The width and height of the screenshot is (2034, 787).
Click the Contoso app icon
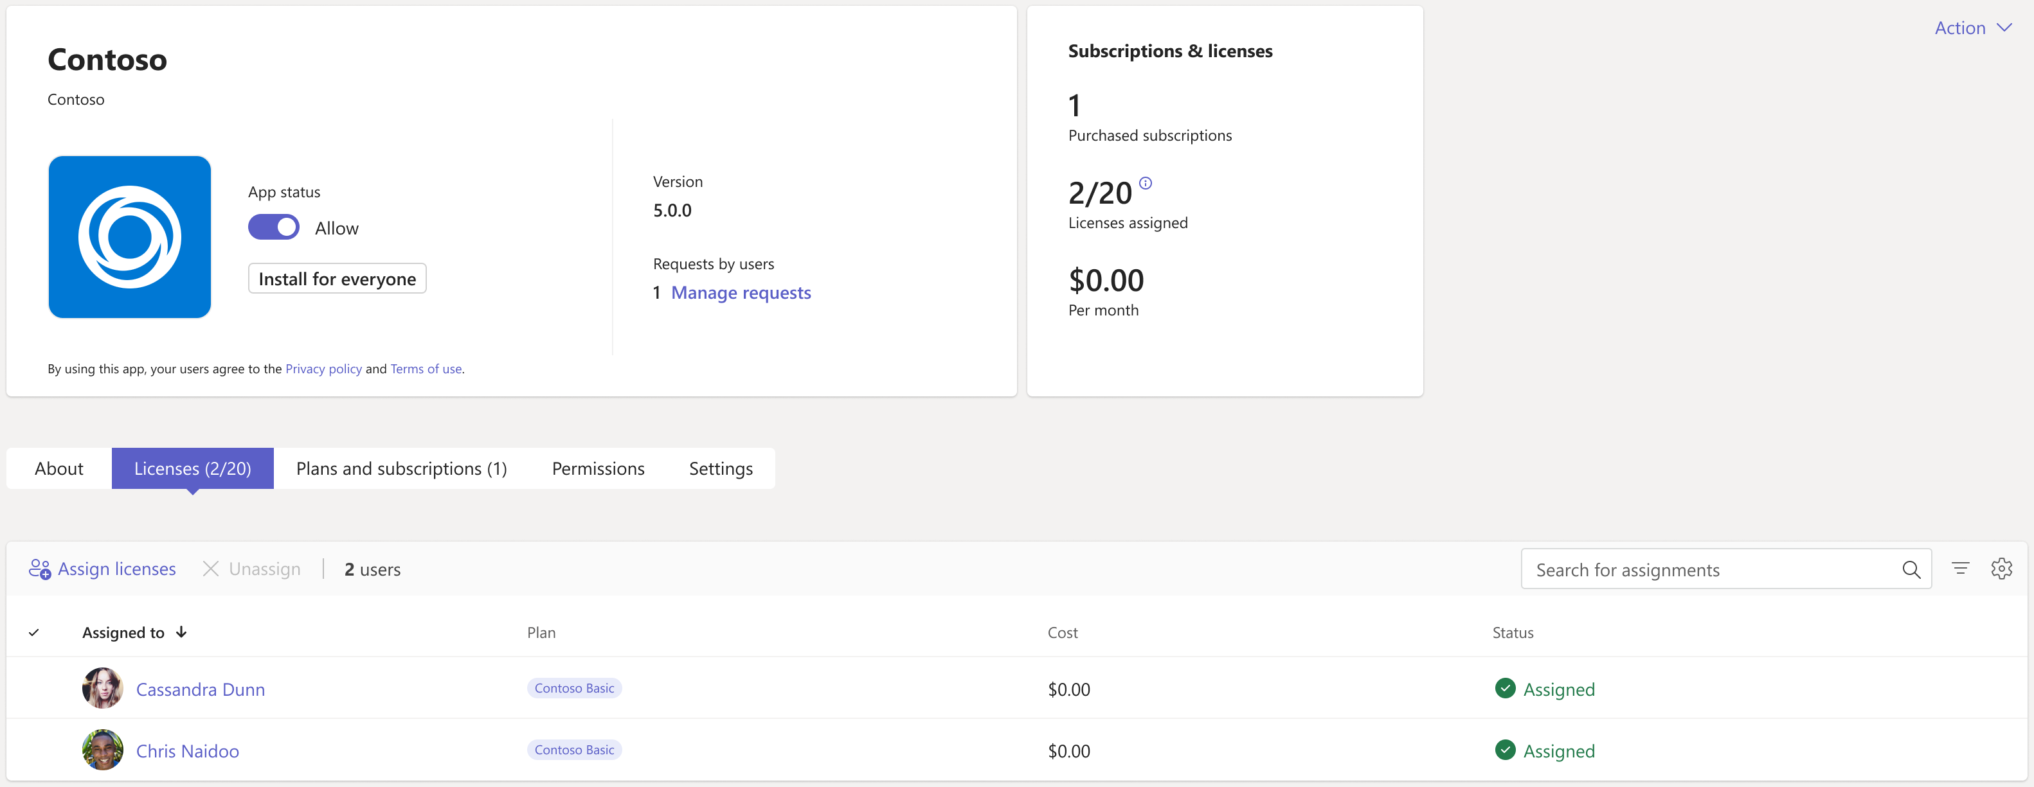[x=129, y=236]
